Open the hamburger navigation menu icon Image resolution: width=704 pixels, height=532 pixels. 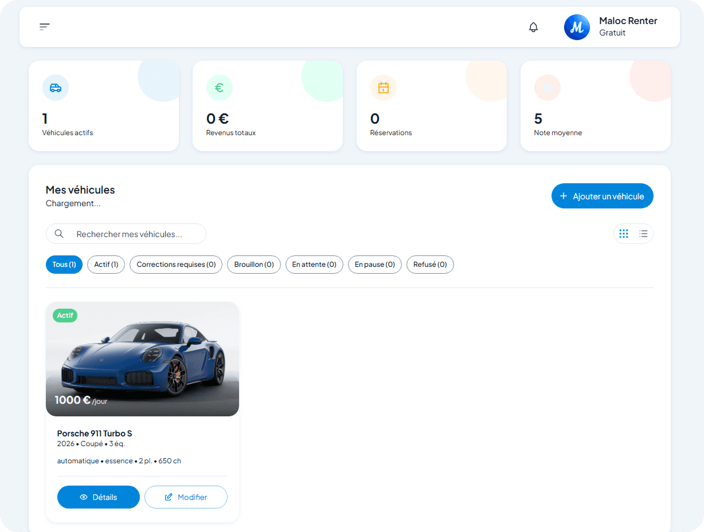pos(44,26)
